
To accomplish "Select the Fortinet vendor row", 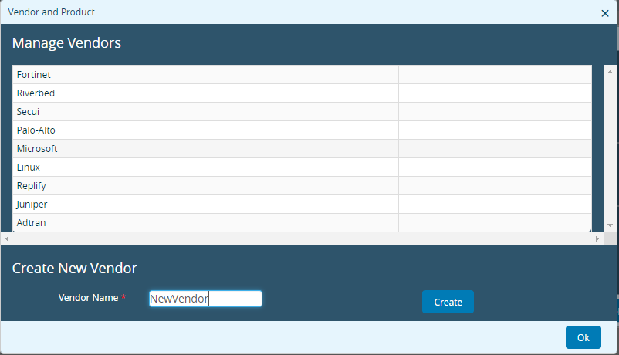I will (x=302, y=75).
